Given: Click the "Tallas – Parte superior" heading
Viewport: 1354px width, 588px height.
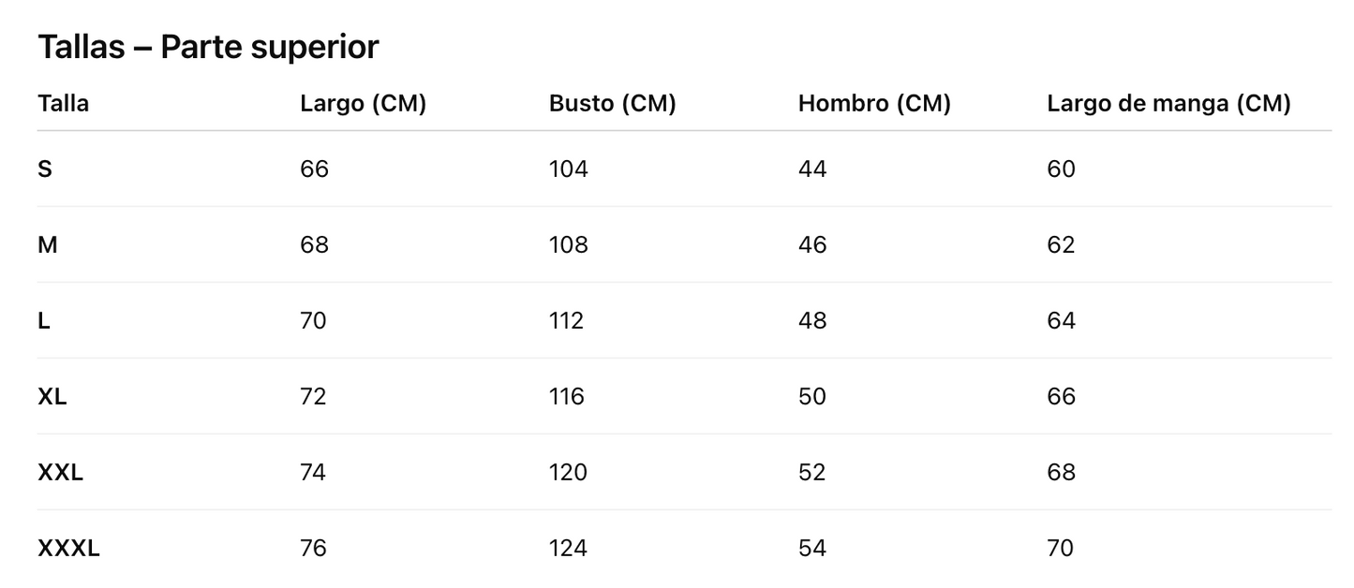Looking at the screenshot, I should click(x=208, y=46).
